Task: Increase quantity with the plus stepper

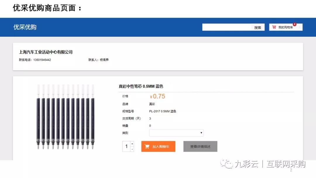Action: [x=132, y=144]
